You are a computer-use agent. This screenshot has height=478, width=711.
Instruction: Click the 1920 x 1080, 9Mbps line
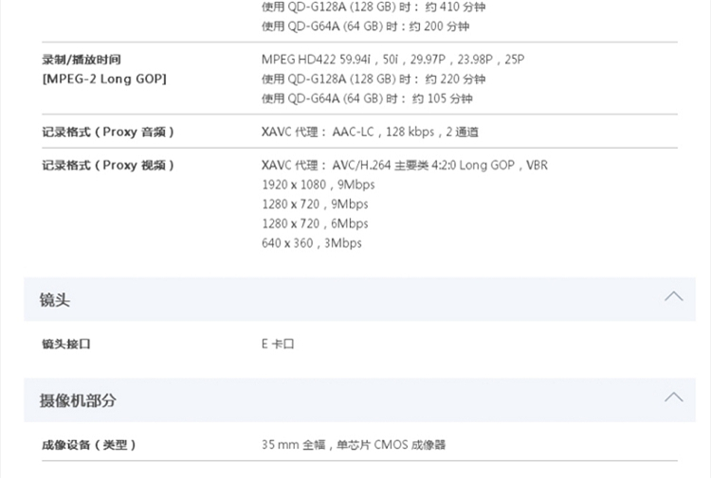[319, 185]
